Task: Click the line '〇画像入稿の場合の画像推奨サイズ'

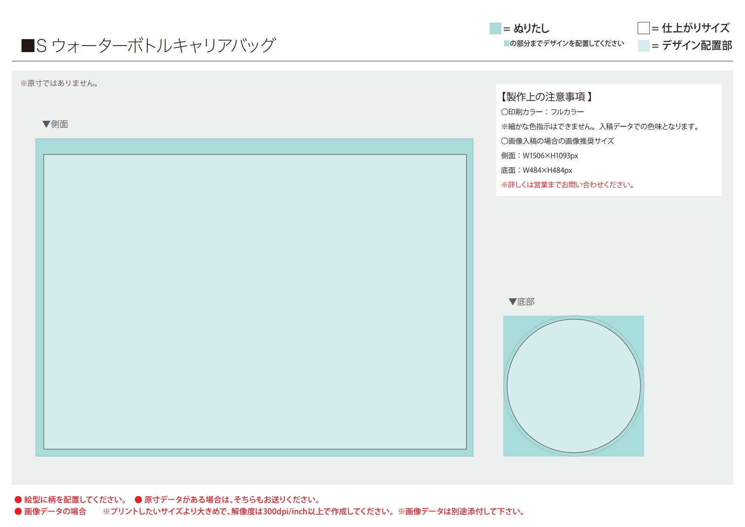Action: point(558,141)
